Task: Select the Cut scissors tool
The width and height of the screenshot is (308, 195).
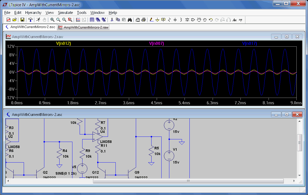Action: [x=112, y=20]
